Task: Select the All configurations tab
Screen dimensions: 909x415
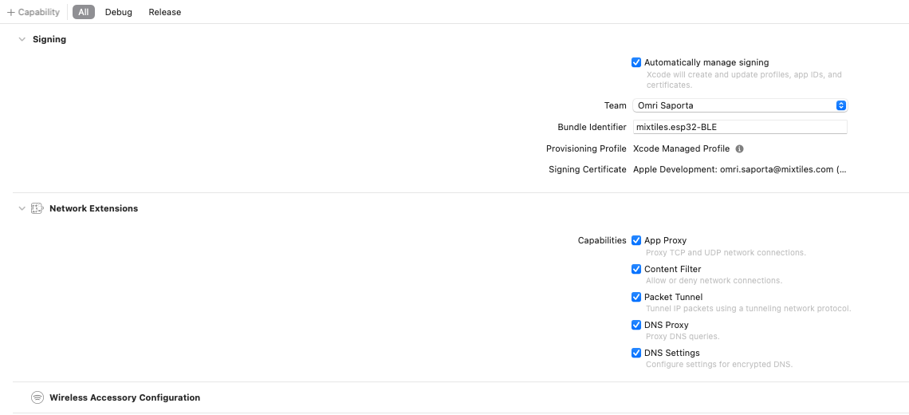Action: pyautogui.click(x=83, y=12)
